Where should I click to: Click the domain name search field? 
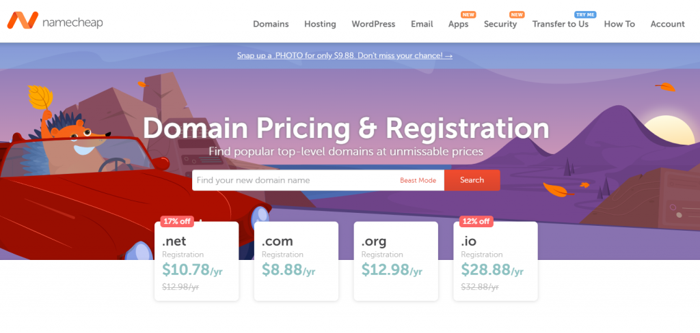(295, 180)
